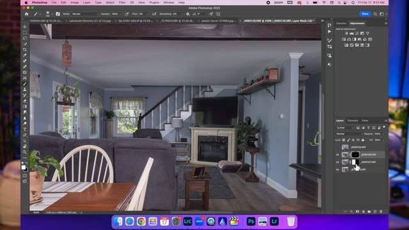
Task: Open brush Mode dropdown showing Normal
Action: 85,14
